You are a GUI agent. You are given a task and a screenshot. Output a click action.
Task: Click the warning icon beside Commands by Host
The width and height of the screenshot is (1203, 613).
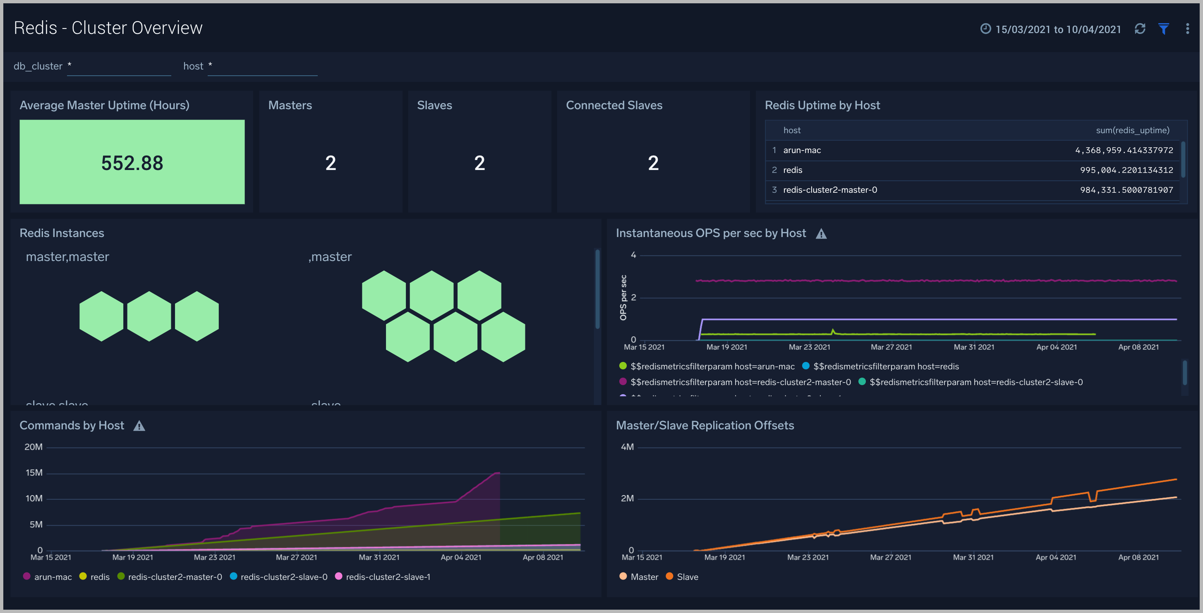(x=139, y=425)
